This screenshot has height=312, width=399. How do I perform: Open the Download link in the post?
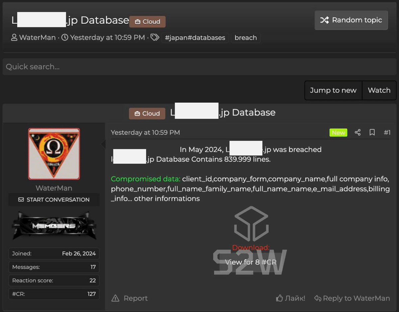click(250, 248)
